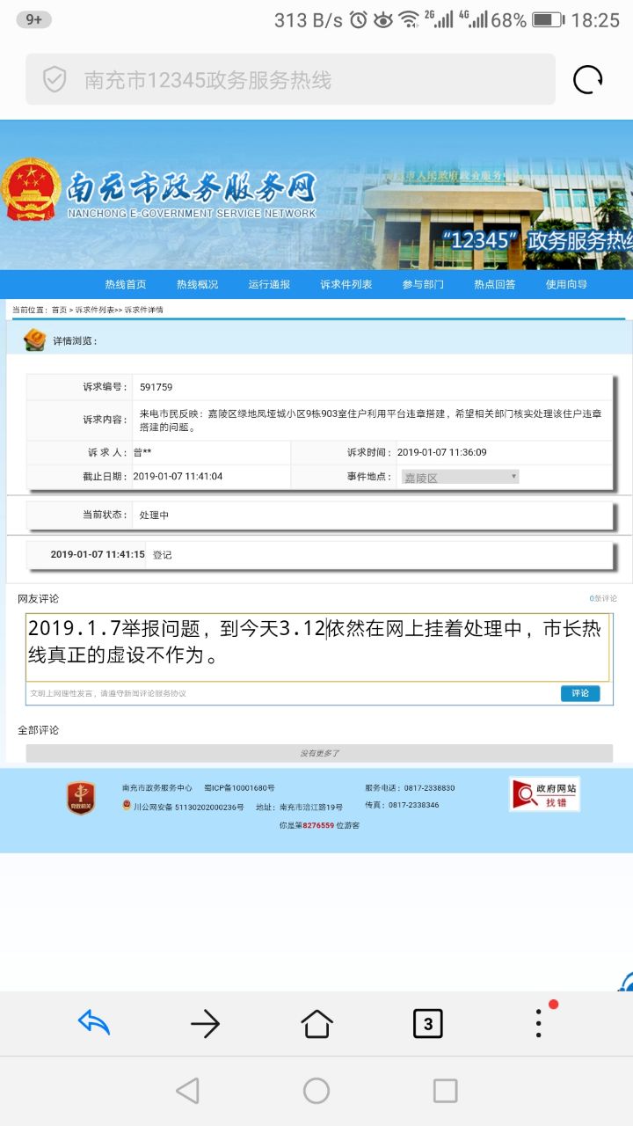Tap the Android recent apps square button
633x1126 pixels.
446,1091
